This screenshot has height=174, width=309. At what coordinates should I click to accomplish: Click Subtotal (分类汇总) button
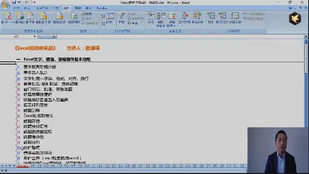235,18
